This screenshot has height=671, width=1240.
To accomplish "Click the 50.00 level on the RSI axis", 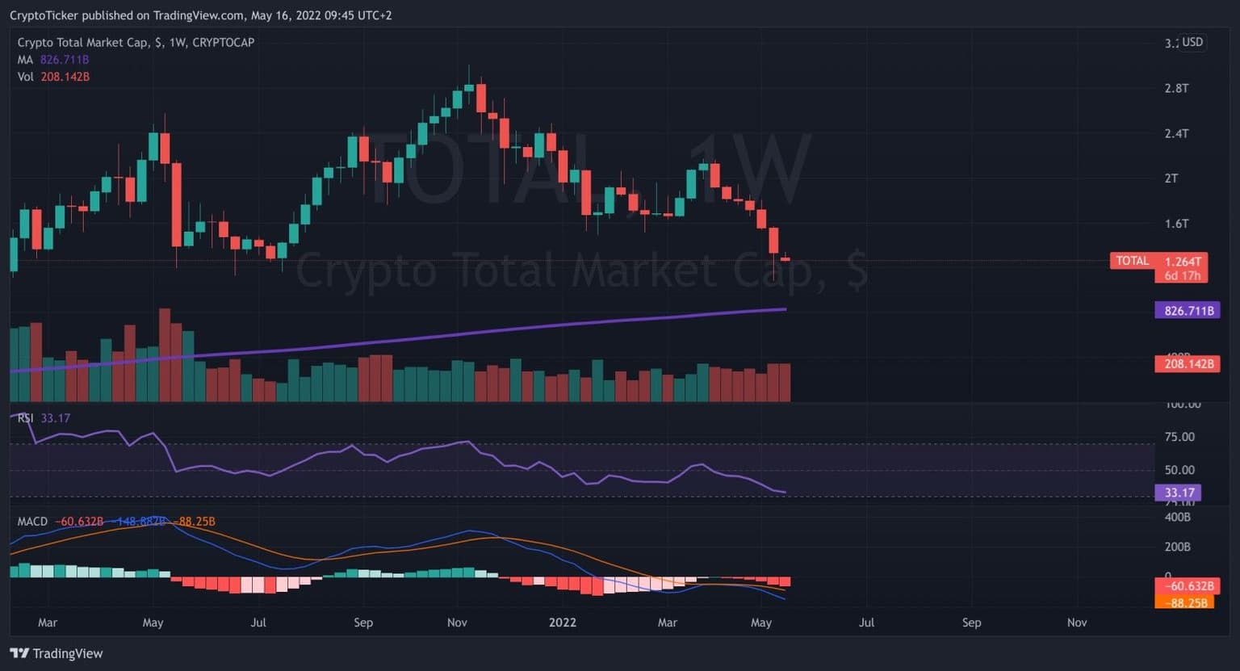I will (1179, 470).
